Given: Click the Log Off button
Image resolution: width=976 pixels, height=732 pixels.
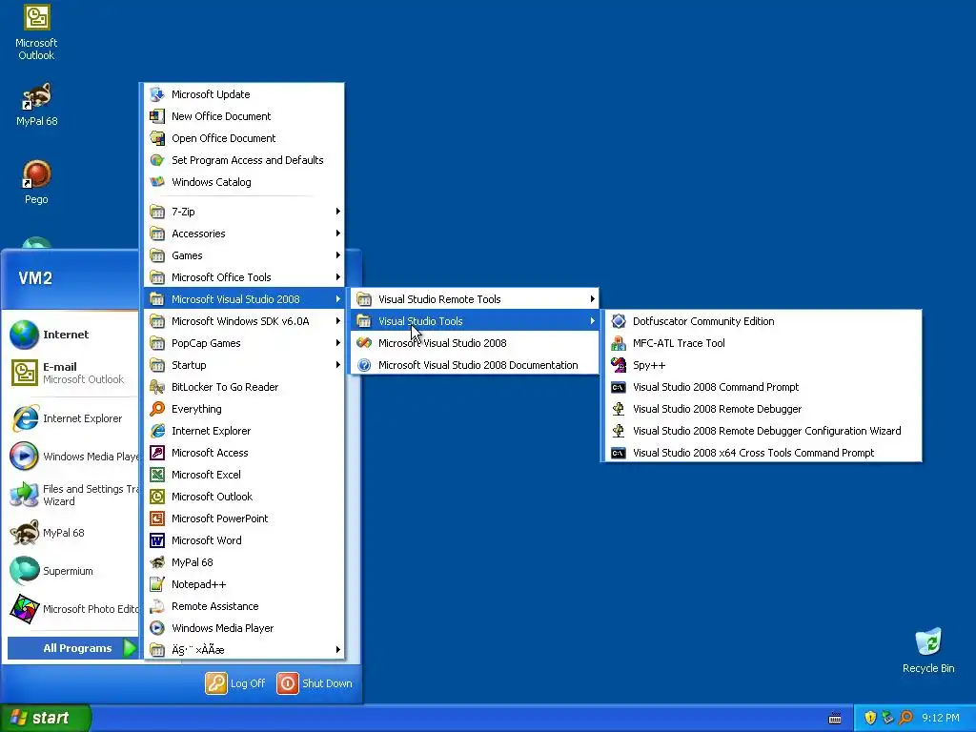Looking at the screenshot, I should pos(235,682).
